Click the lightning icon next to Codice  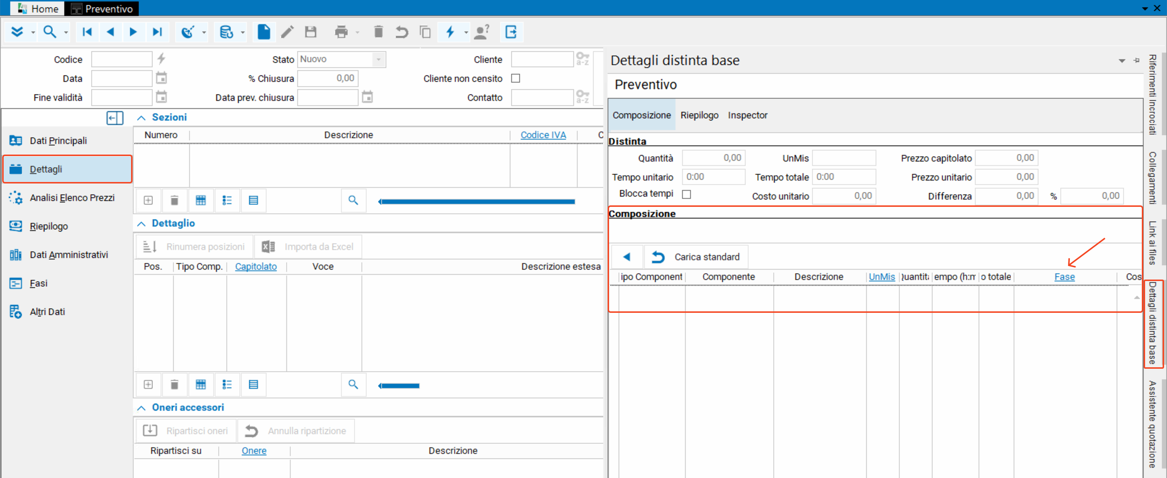pyautogui.click(x=161, y=58)
